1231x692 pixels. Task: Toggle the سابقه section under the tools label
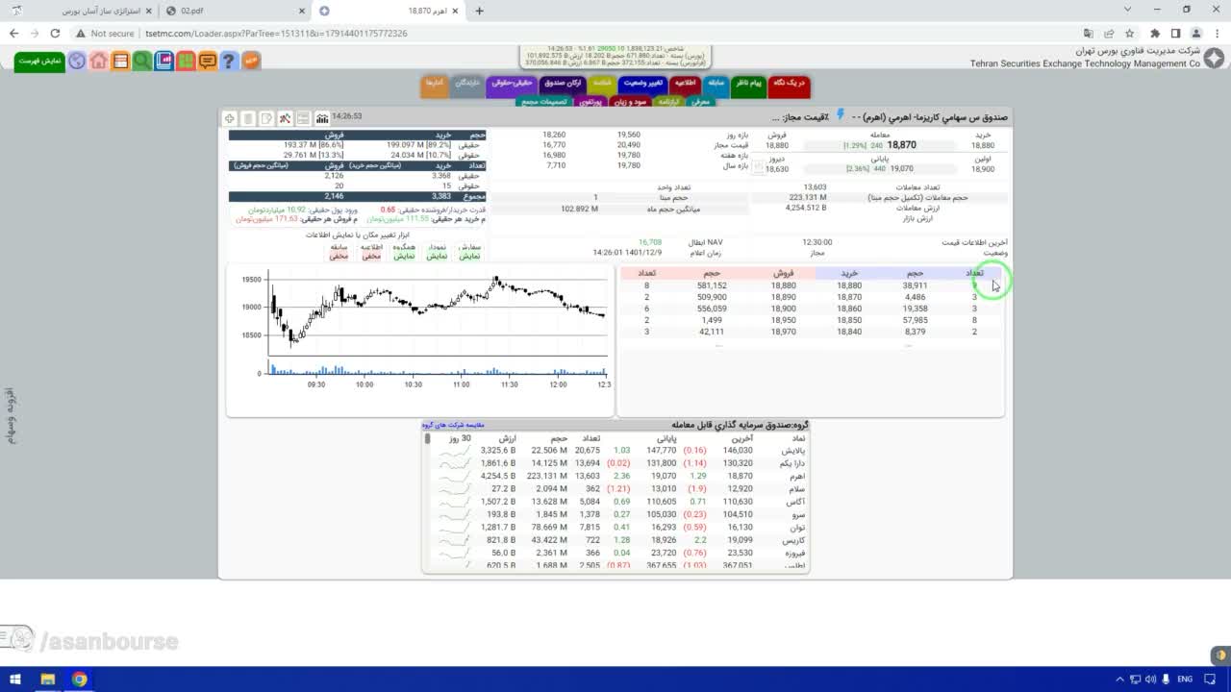pyautogui.click(x=339, y=257)
